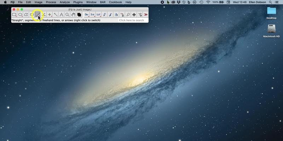Select the Rectangle selection tool
This screenshot has width=283, height=141.
[14, 14]
